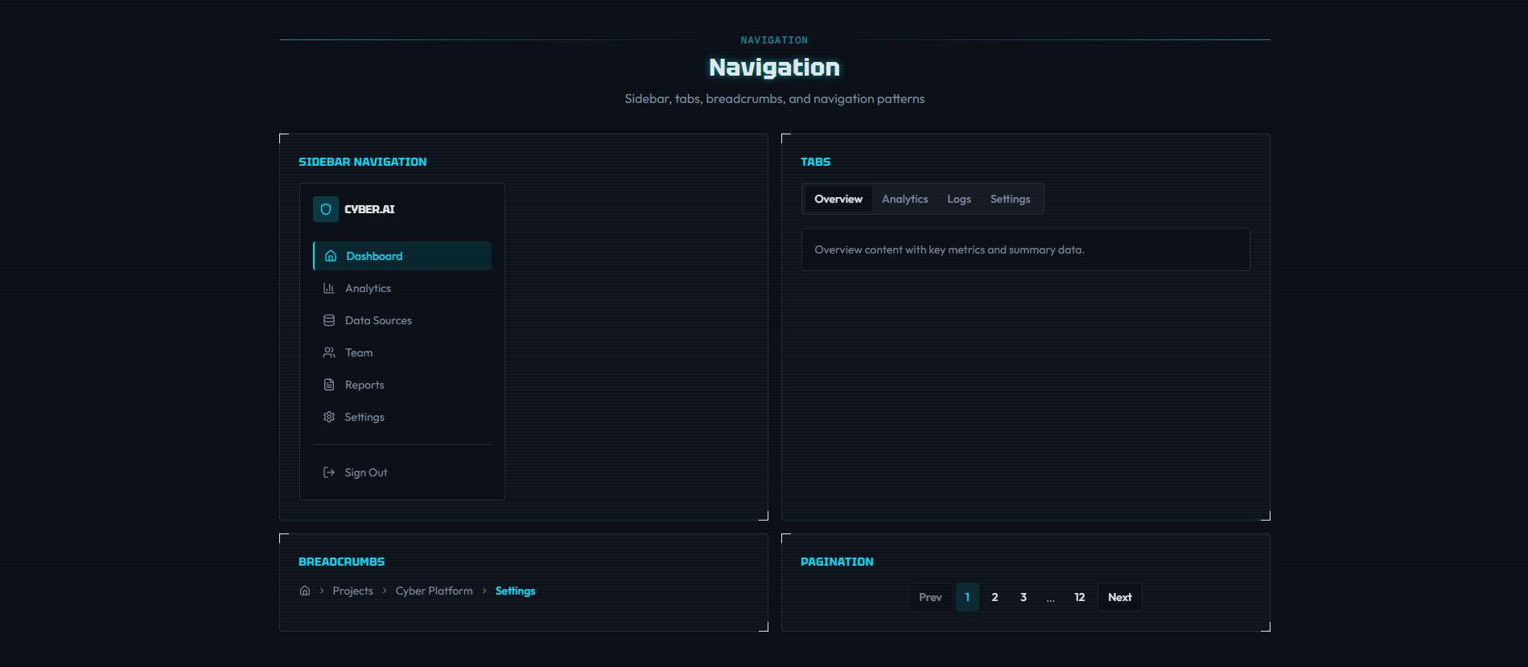Go to page 2 in pagination
1528x667 pixels.
point(995,597)
